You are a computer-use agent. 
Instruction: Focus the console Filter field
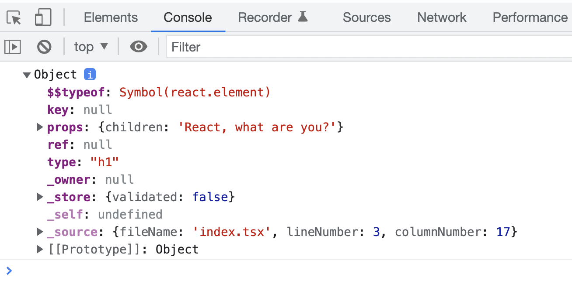click(367, 47)
